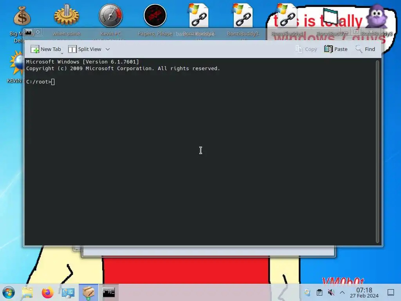Click inside the terminal at the prompt
Image resolution: width=401 pixels, height=301 pixels.
click(53, 82)
